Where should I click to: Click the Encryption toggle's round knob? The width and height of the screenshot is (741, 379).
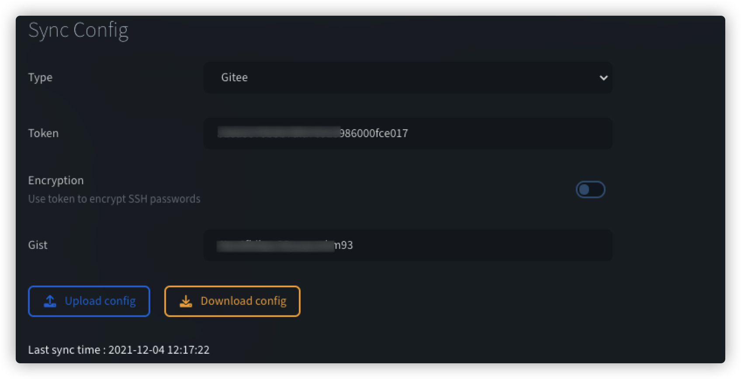pos(584,189)
